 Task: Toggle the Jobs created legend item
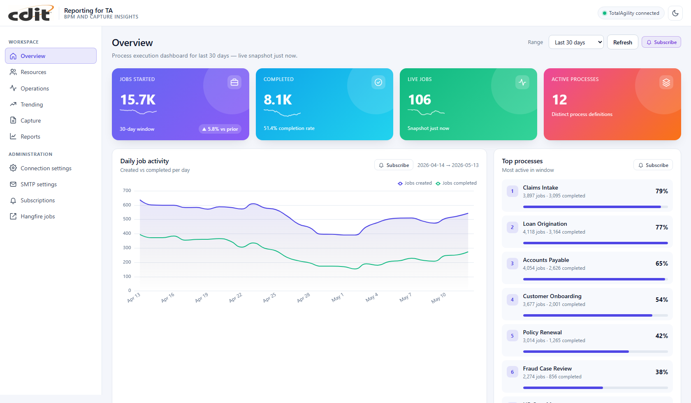[x=415, y=183]
